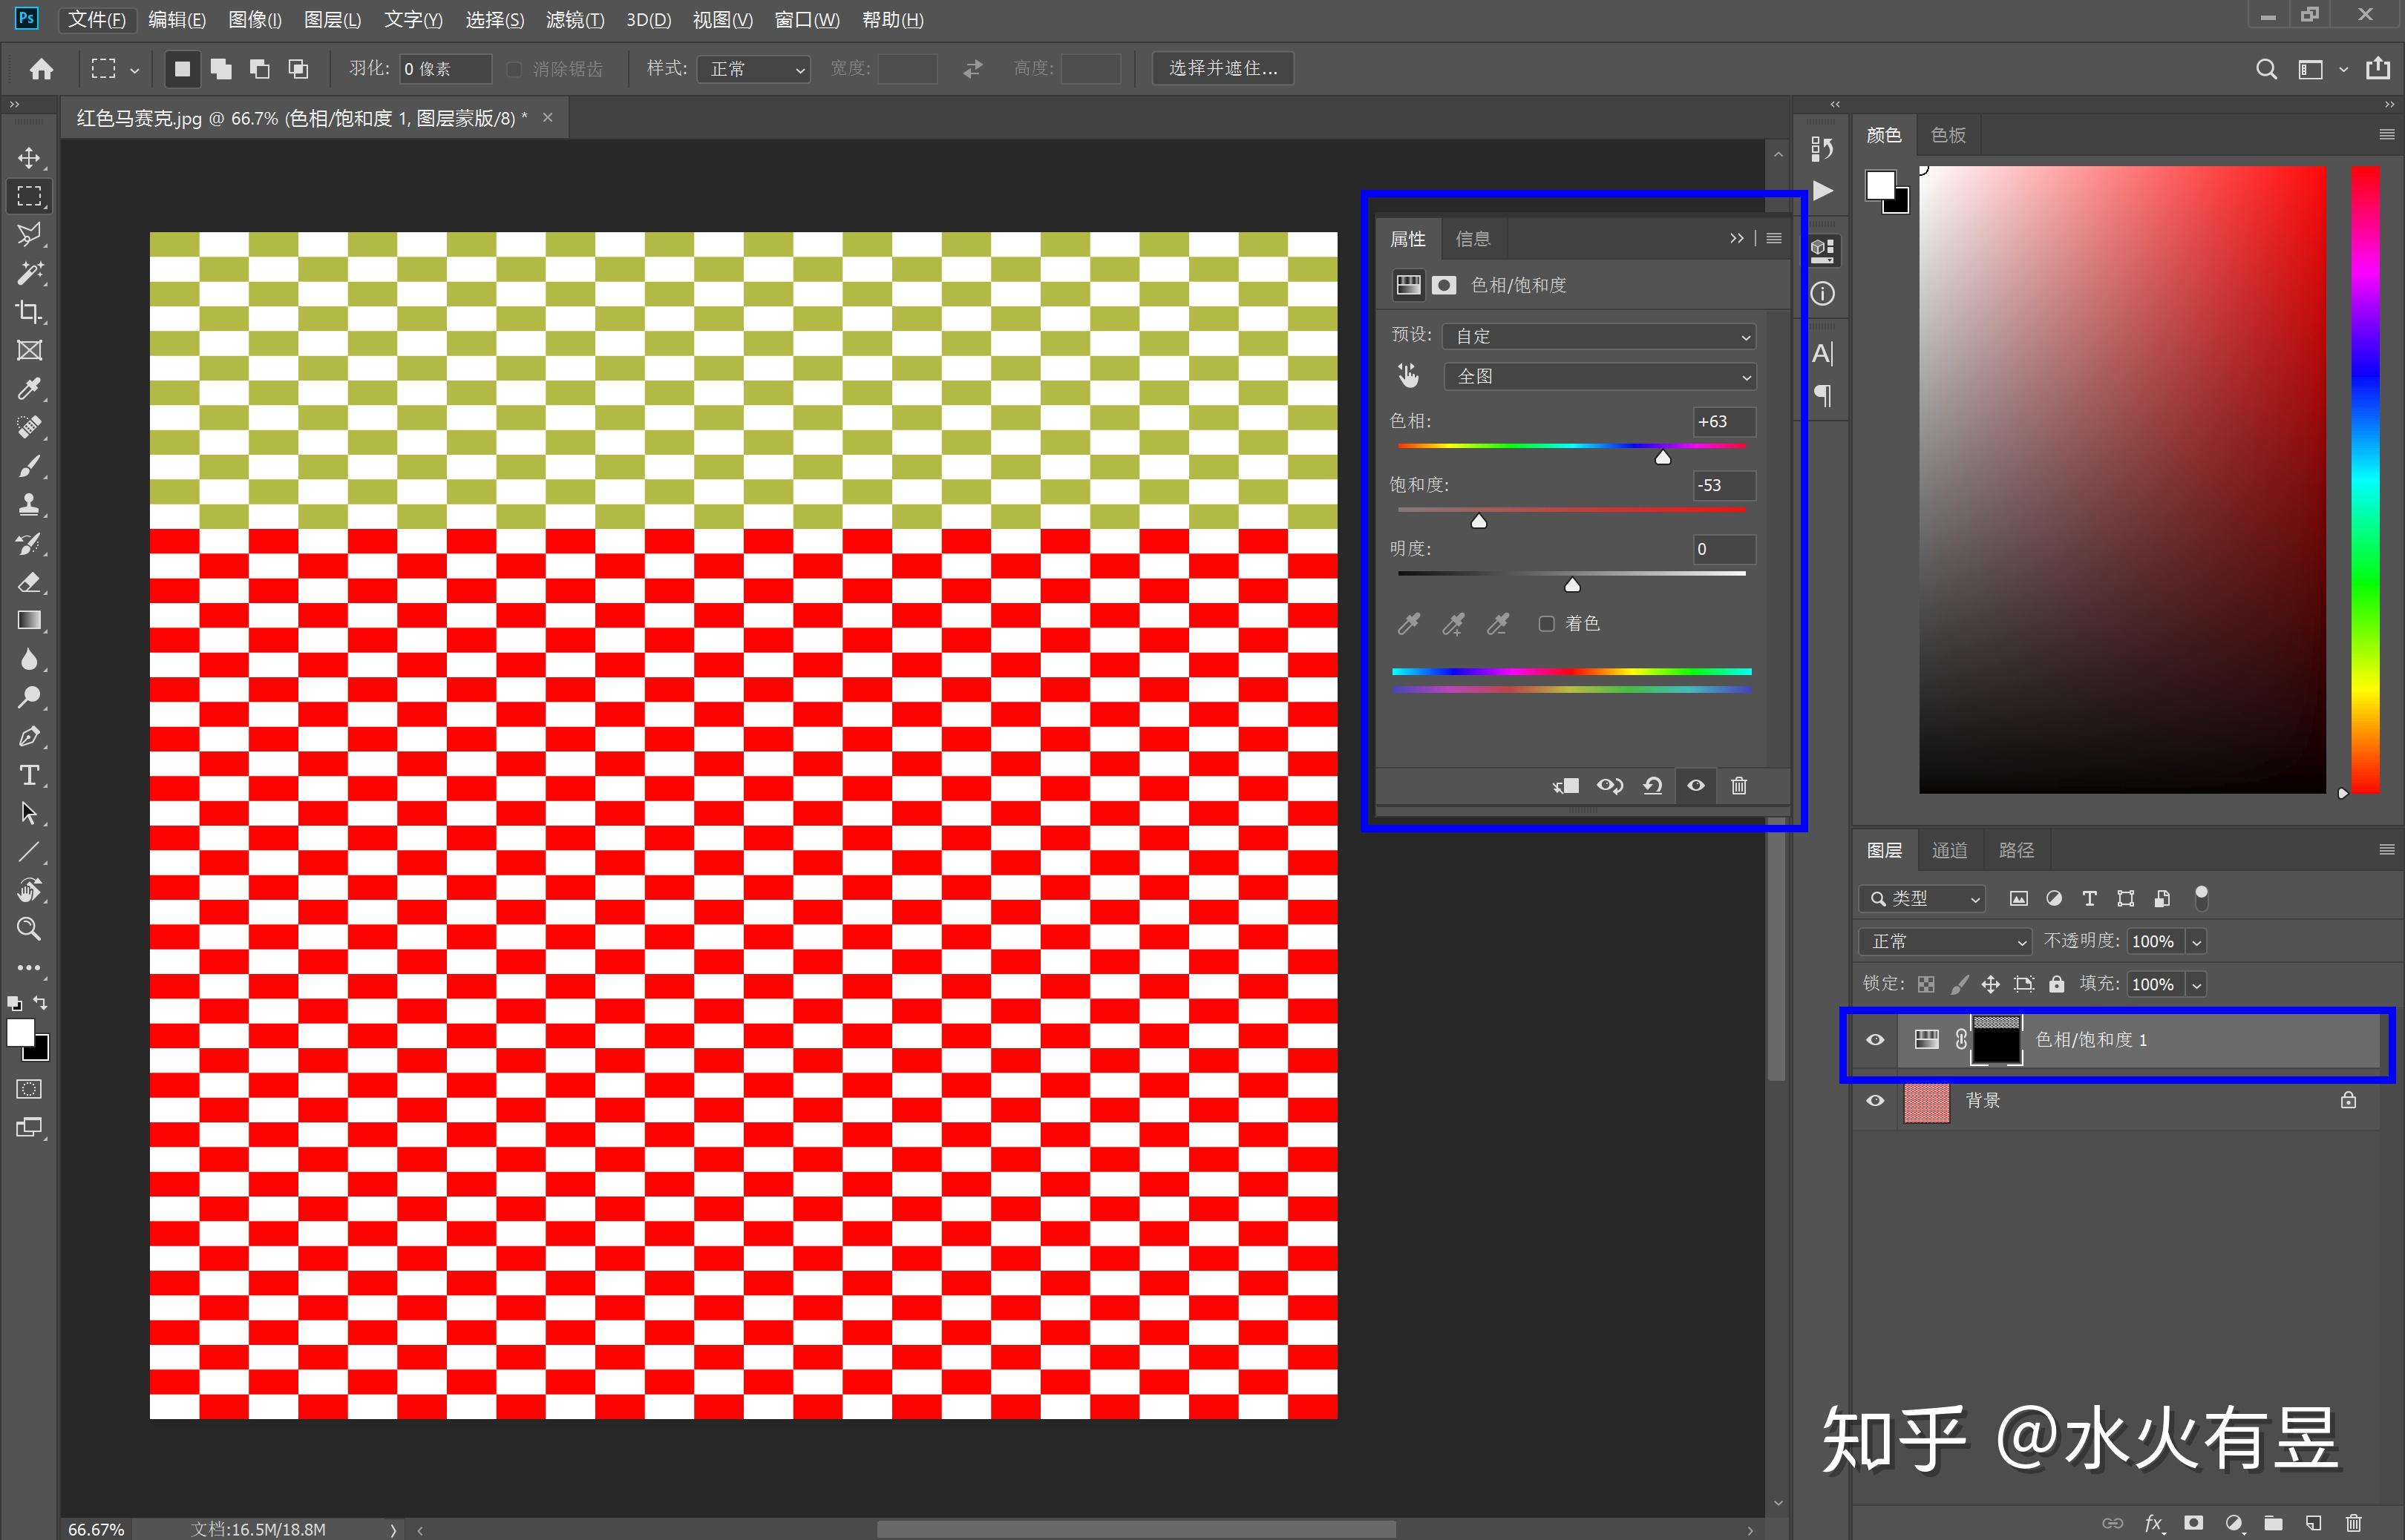Screen dimensions: 2405x1540
Task: Enable the 着色 colorize checkbox
Action: (x=1547, y=624)
